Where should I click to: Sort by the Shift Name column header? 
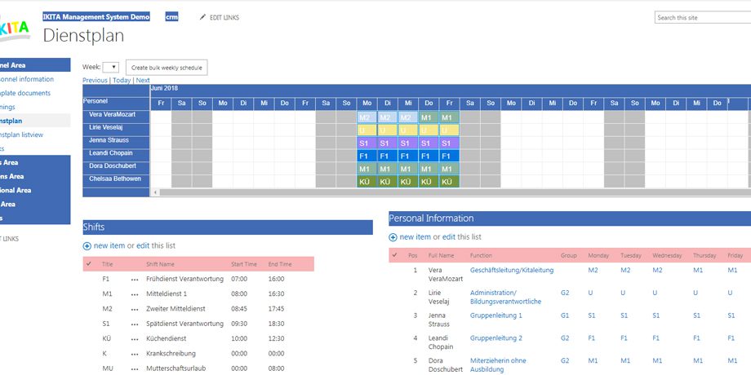(x=161, y=264)
